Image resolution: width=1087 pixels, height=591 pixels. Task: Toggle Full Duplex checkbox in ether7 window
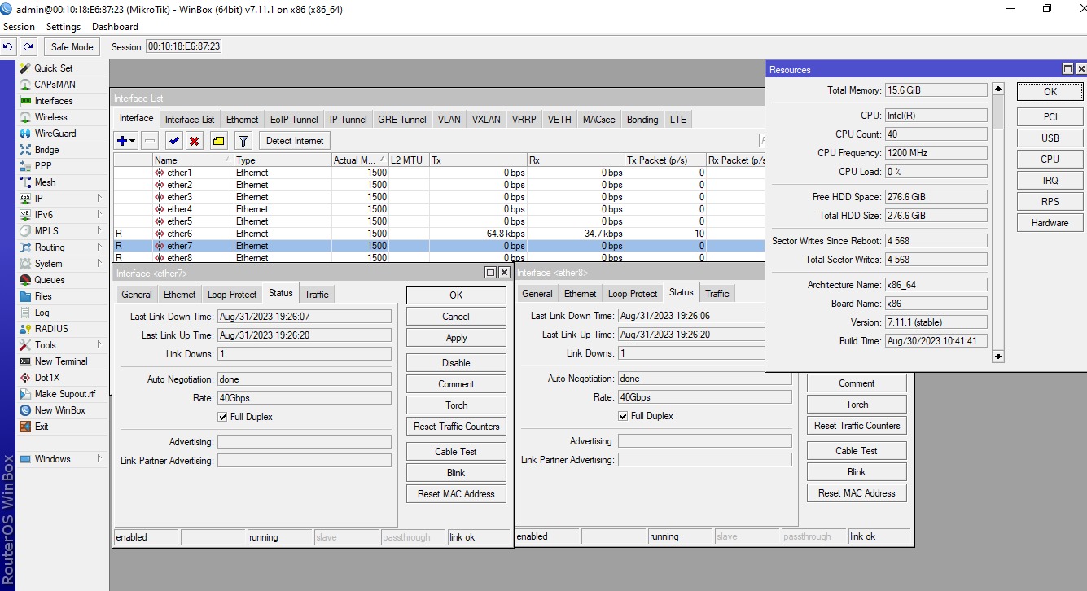pos(222,417)
